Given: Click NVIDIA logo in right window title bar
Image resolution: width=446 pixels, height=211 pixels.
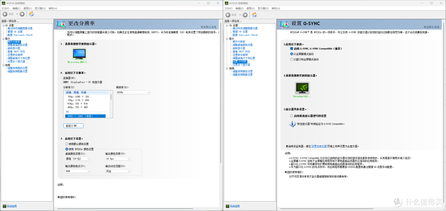Looking at the screenshot, I should point(227,3).
